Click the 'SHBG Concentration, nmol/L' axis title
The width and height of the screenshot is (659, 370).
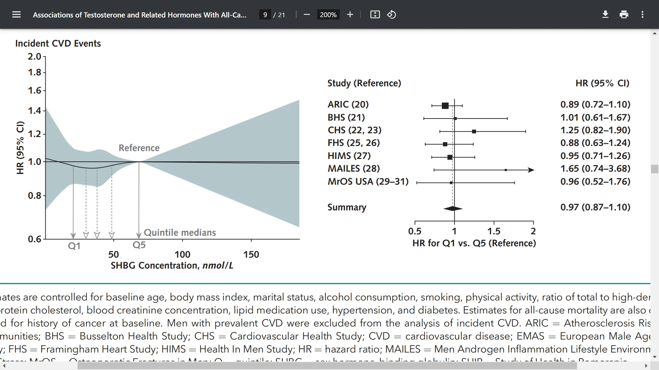(172, 266)
